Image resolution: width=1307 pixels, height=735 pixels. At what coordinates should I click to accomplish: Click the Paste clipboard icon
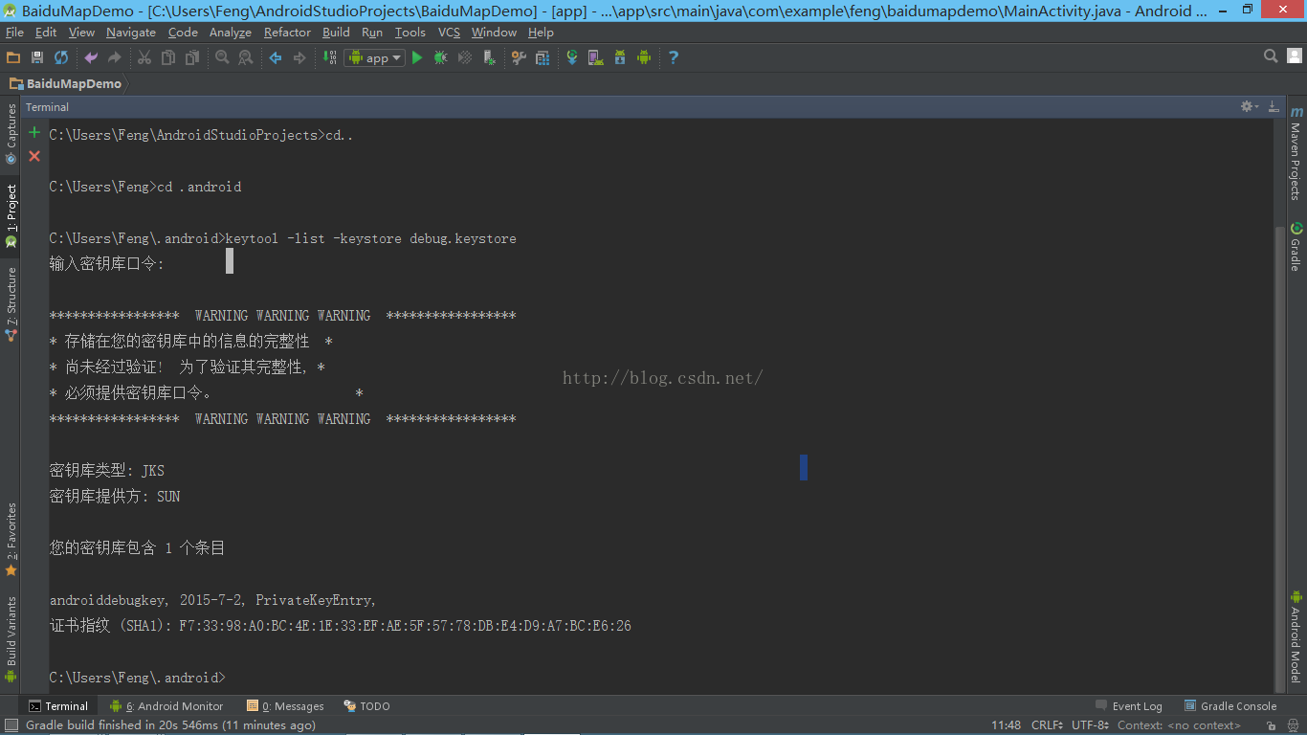coord(192,57)
